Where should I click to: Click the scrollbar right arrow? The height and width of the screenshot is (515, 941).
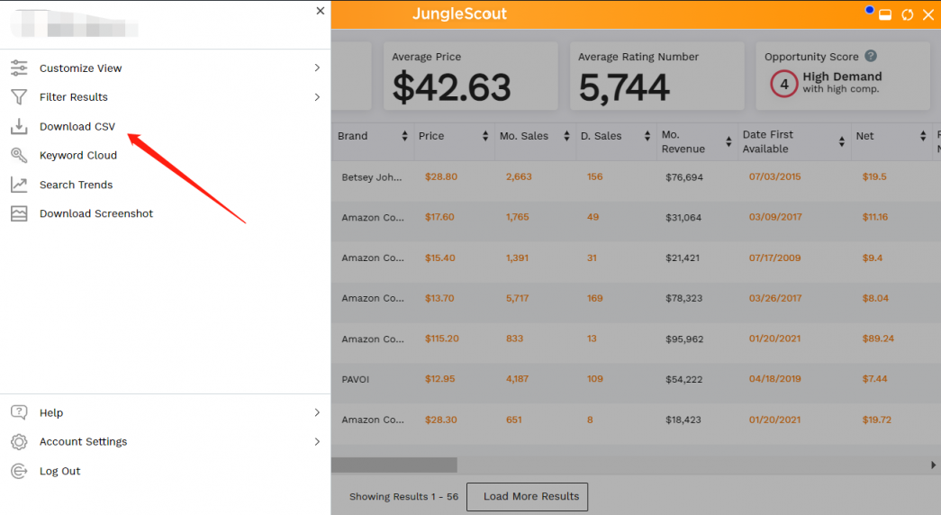tap(933, 465)
